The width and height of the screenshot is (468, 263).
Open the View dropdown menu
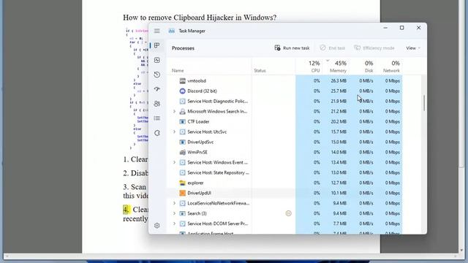click(x=413, y=48)
